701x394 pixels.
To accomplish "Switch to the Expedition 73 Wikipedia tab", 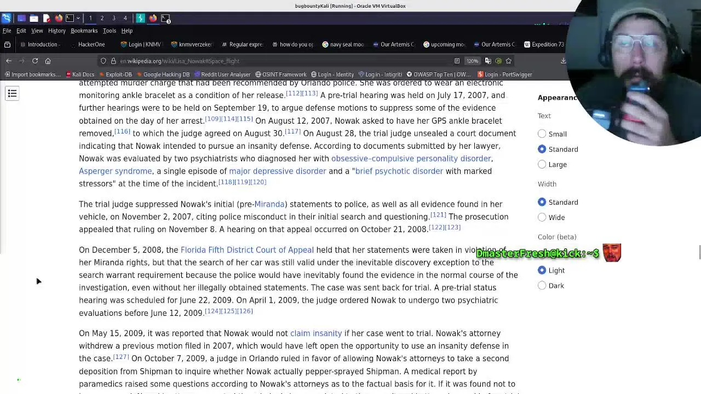I will pyautogui.click(x=544, y=44).
